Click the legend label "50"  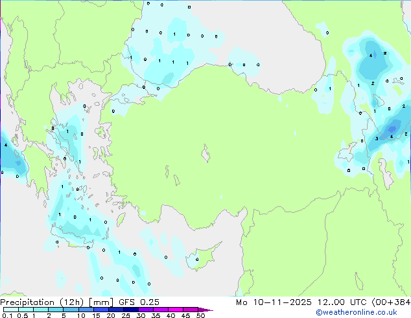(x=200, y=315)
